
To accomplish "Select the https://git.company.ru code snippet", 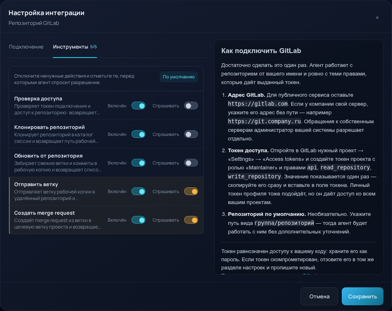I will point(264,121).
